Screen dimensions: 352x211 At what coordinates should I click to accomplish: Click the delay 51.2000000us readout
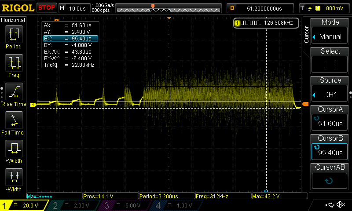coord(264,8)
